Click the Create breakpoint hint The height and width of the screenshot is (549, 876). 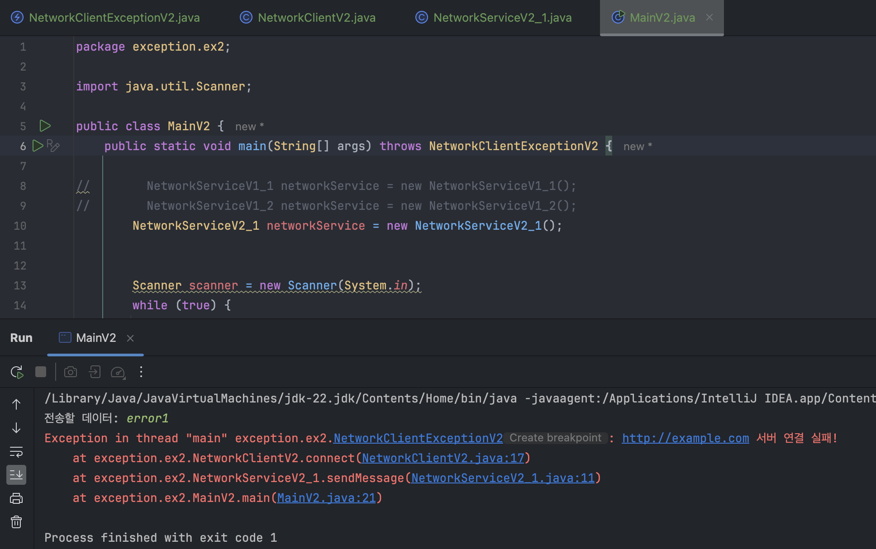555,438
